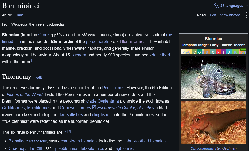The width and height of the screenshot is (249, 151).
Task: Click the 'Temporal range: Early Eocene–recent' text
Action: click(213, 45)
